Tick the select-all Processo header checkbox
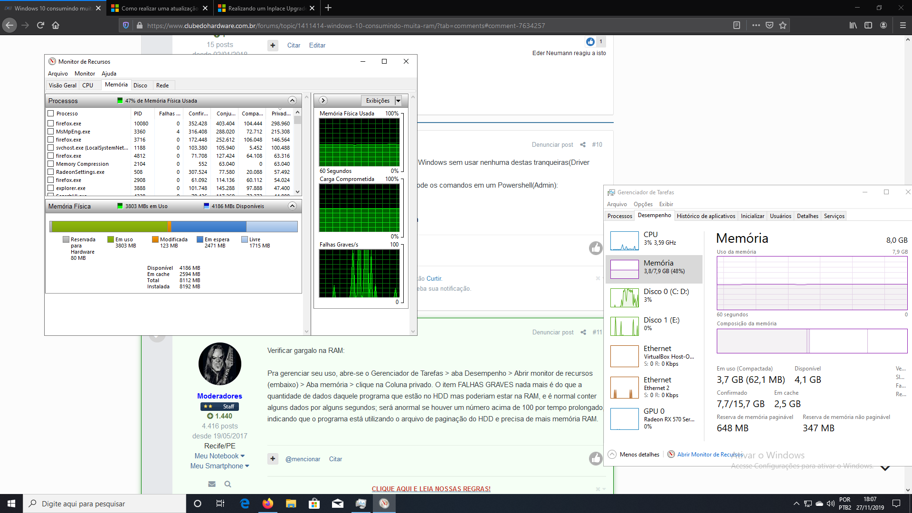This screenshot has width=912, height=513. click(x=50, y=114)
